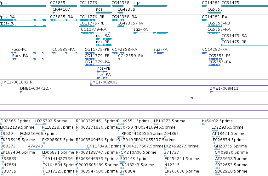Select EST label SD02918.5prime
Viewport: 268px width, 176px height.
click(231, 171)
